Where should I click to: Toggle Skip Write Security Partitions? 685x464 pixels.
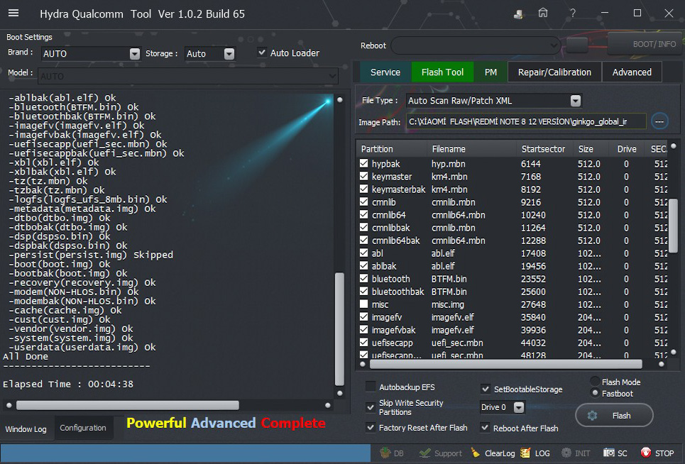[x=371, y=407]
